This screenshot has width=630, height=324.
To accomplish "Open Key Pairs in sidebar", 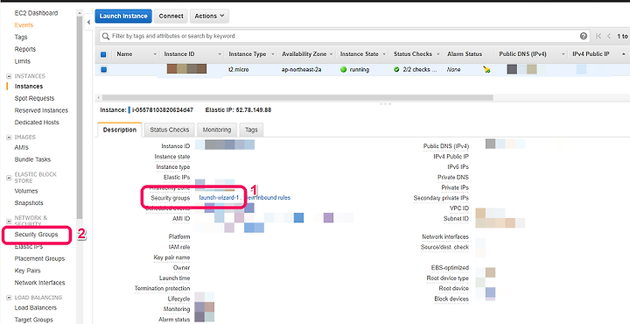I will click(x=27, y=271).
